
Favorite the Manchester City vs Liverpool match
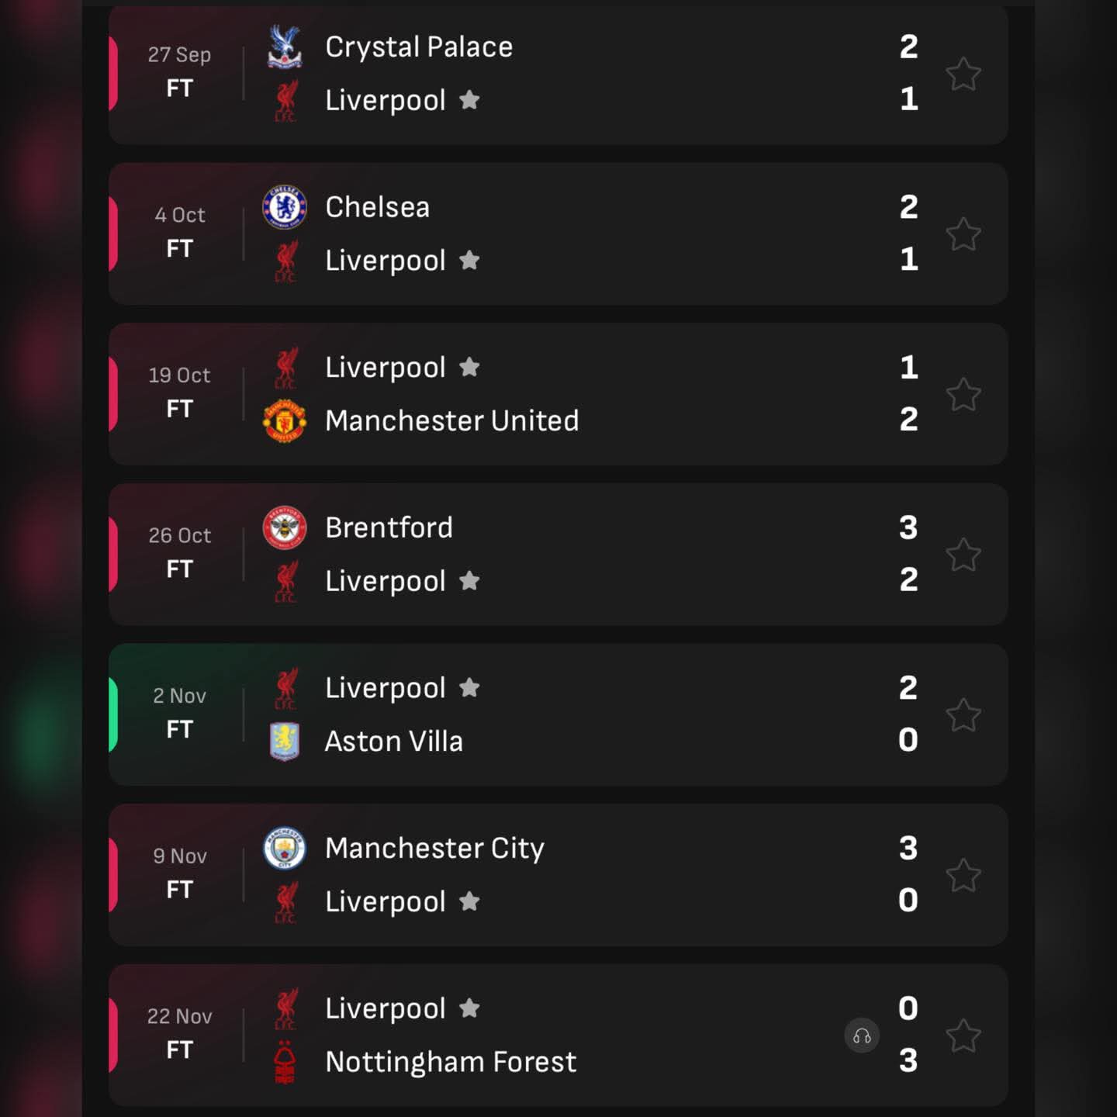(x=963, y=876)
